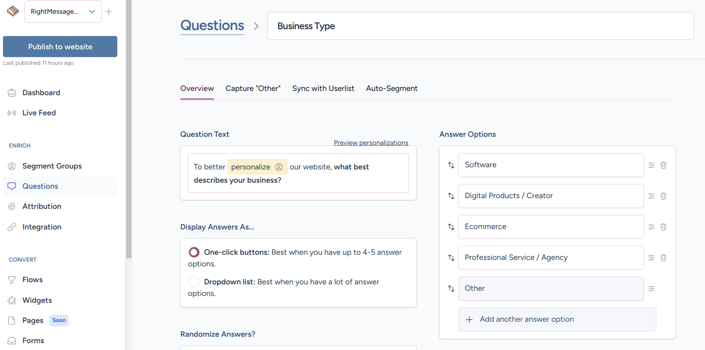Screen dimensions: 705x350
Task: Click the Questions breadcrumb link
Action: (212, 26)
